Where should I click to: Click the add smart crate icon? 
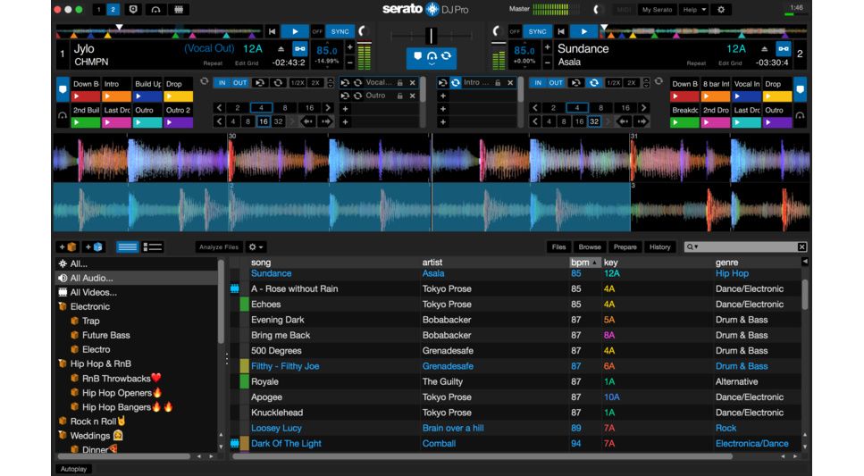tap(94, 246)
